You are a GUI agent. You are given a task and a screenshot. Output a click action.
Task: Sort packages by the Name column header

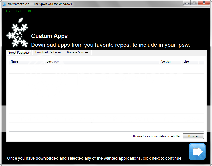27,61
